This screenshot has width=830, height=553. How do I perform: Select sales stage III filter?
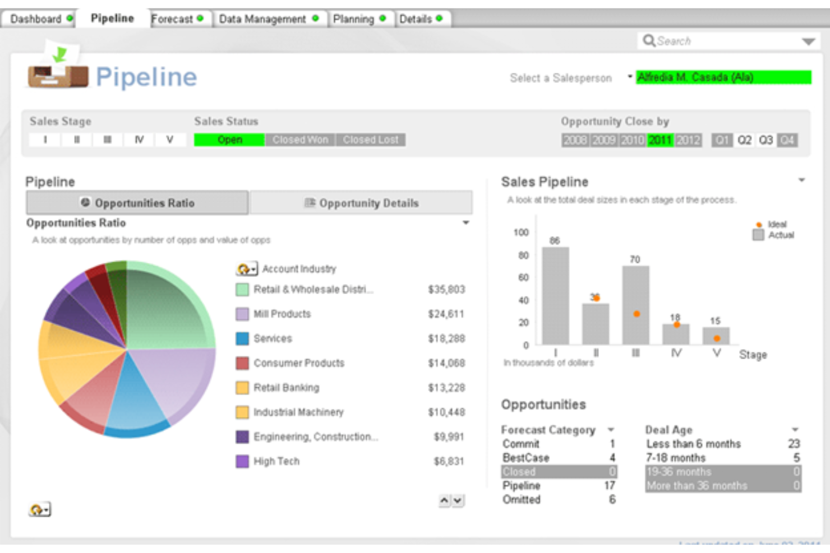pos(108,140)
